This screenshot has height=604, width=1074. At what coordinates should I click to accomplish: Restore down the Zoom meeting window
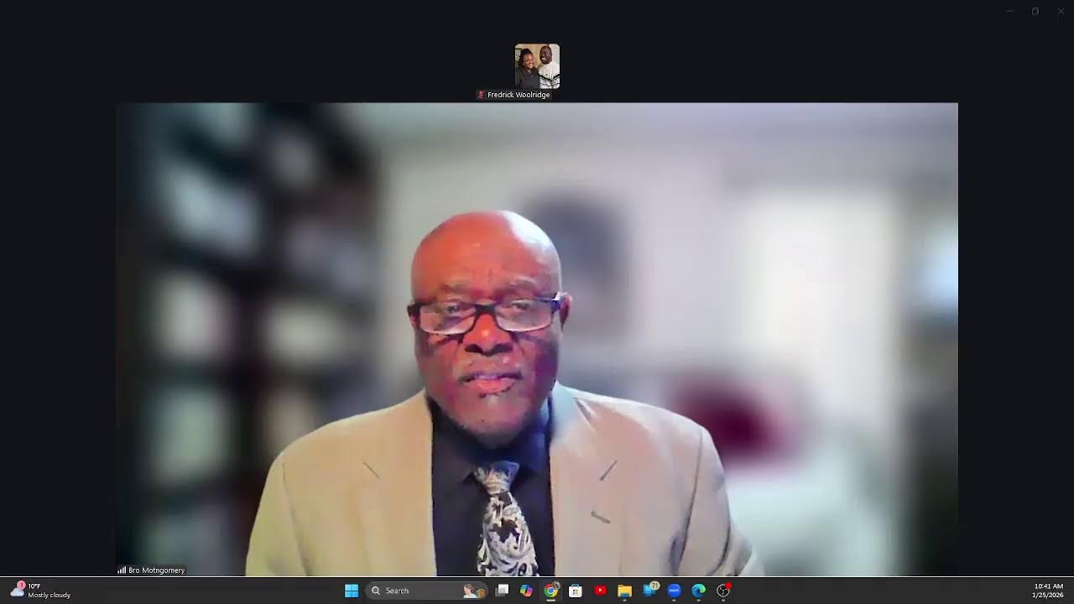[x=1035, y=11]
